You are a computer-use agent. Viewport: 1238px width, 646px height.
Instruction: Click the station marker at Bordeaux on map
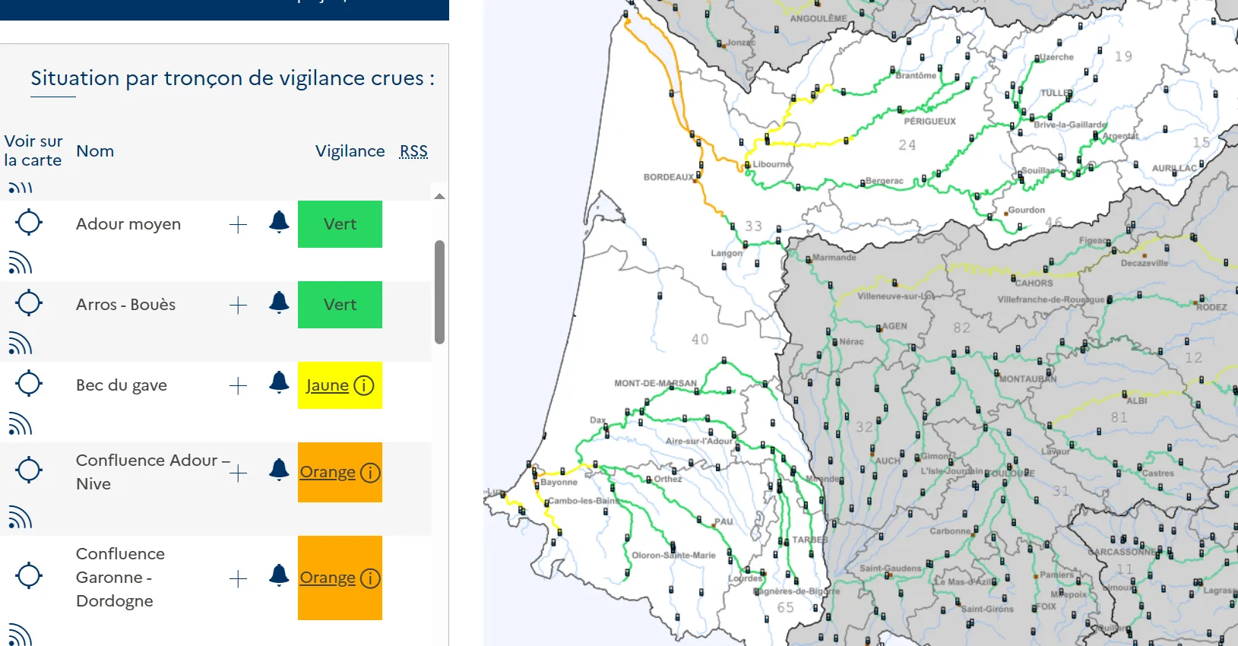[x=698, y=173]
